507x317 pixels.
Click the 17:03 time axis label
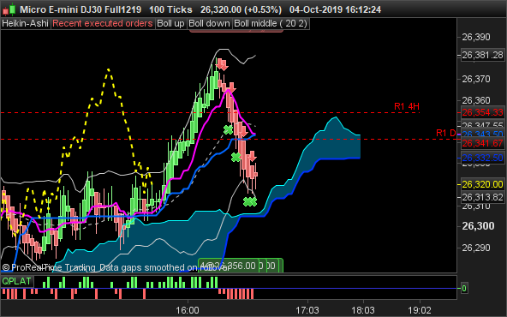307,310
